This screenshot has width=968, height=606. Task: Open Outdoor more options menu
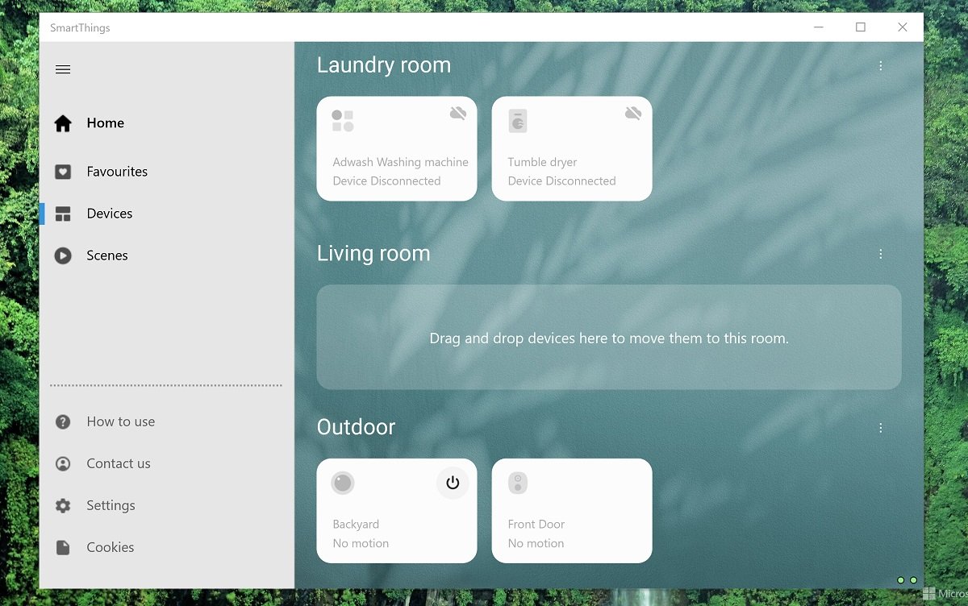tap(881, 428)
